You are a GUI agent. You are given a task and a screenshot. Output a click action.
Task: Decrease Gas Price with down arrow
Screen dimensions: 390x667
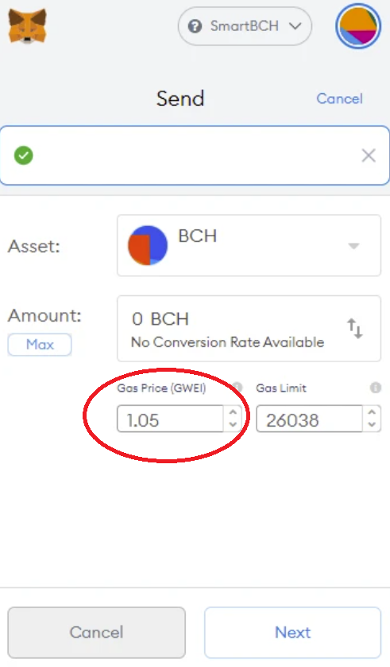tap(233, 424)
